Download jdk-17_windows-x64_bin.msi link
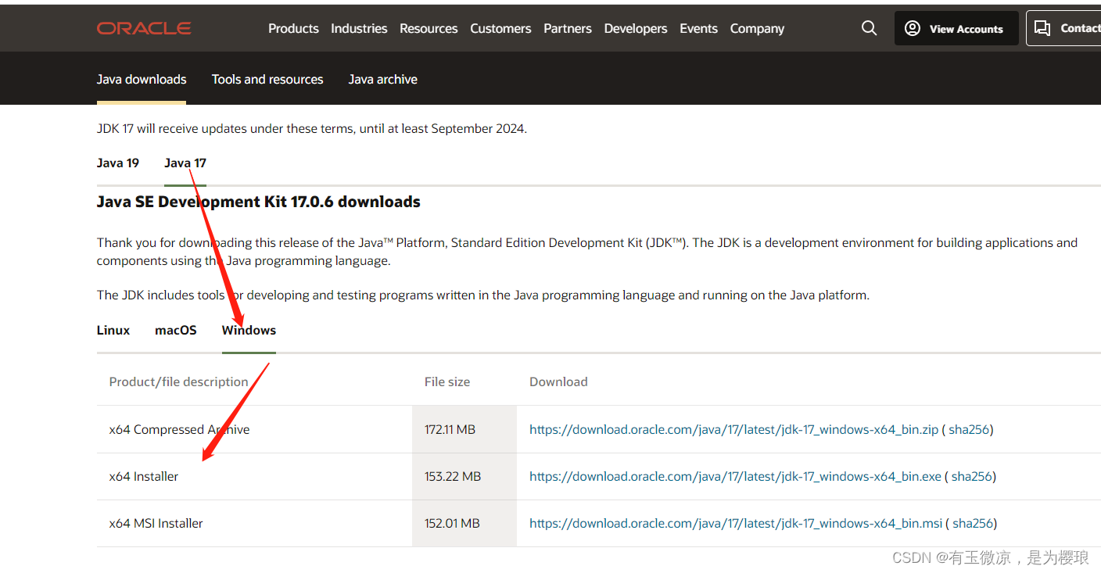The width and height of the screenshot is (1101, 573). tap(736, 523)
